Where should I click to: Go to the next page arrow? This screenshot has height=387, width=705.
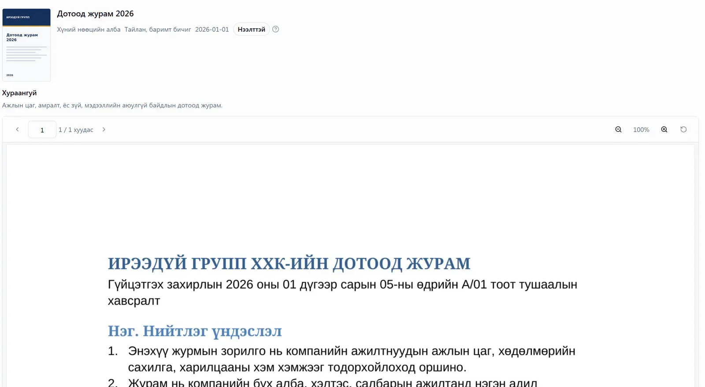tap(104, 129)
